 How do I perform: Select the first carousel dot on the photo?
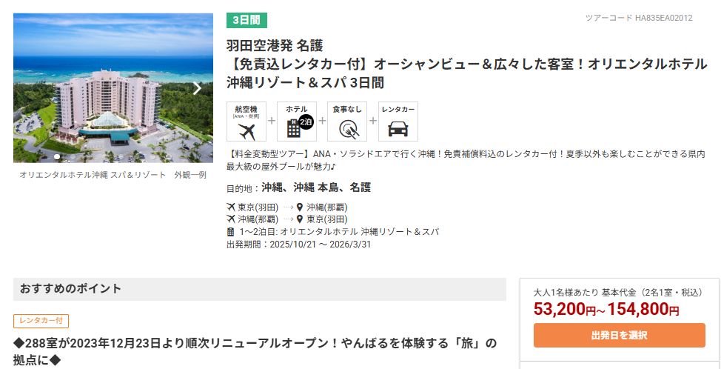coord(57,156)
